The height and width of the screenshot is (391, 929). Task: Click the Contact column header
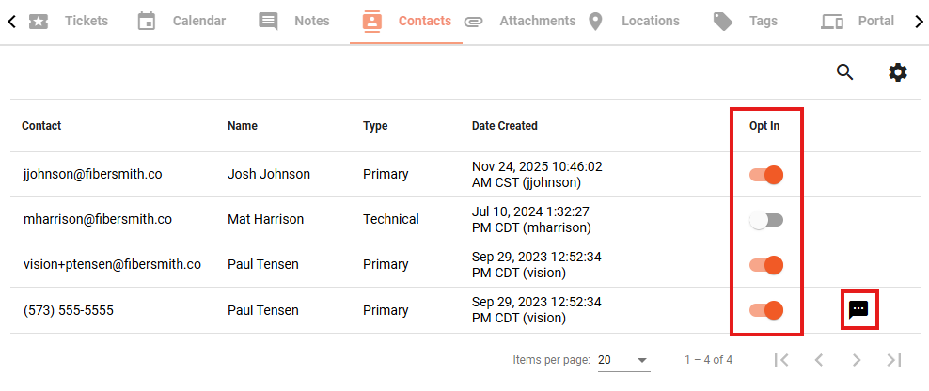click(41, 126)
